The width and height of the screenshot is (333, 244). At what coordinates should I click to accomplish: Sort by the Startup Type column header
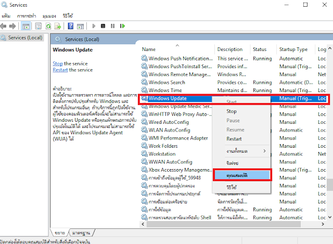pos(296,49)
